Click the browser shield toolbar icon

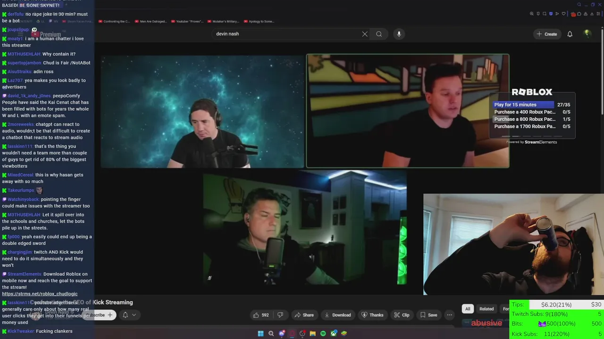(x=551, y=14)
